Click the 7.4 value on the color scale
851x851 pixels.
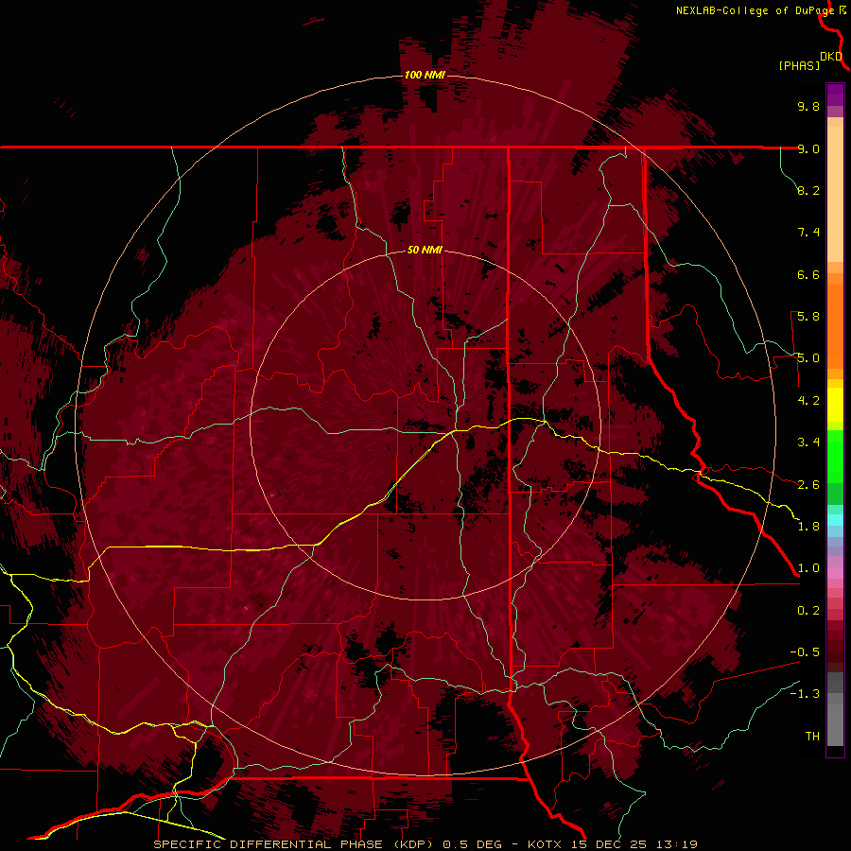808,233
